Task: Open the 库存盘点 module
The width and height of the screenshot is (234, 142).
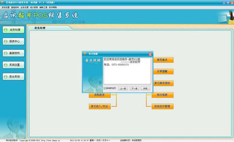Action: (x=163, y=60)
